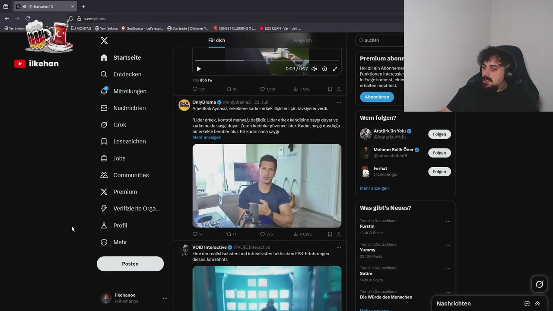This screenshot has width=553, height=311.
Task: Open Lesezeichen bookmarks in sidebar
Action: (x=124, y=141)
